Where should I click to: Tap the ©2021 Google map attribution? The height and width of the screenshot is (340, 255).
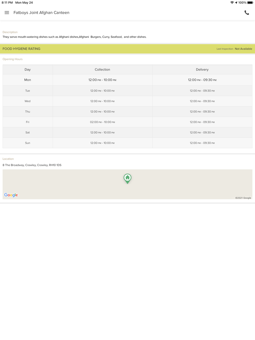(243, 198)
